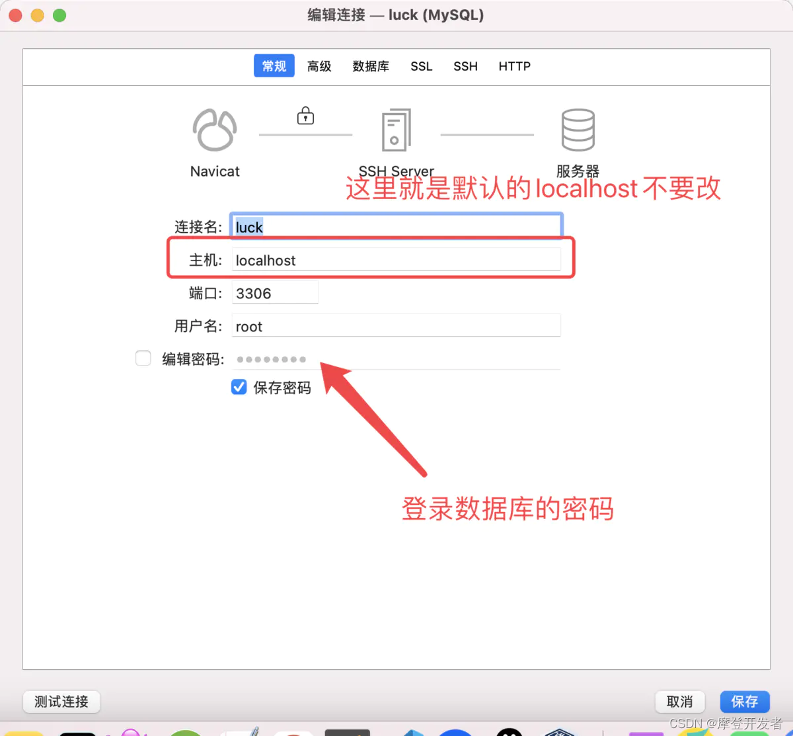
Task: Open the HTTP tab
Action: (x=515, y=66)
